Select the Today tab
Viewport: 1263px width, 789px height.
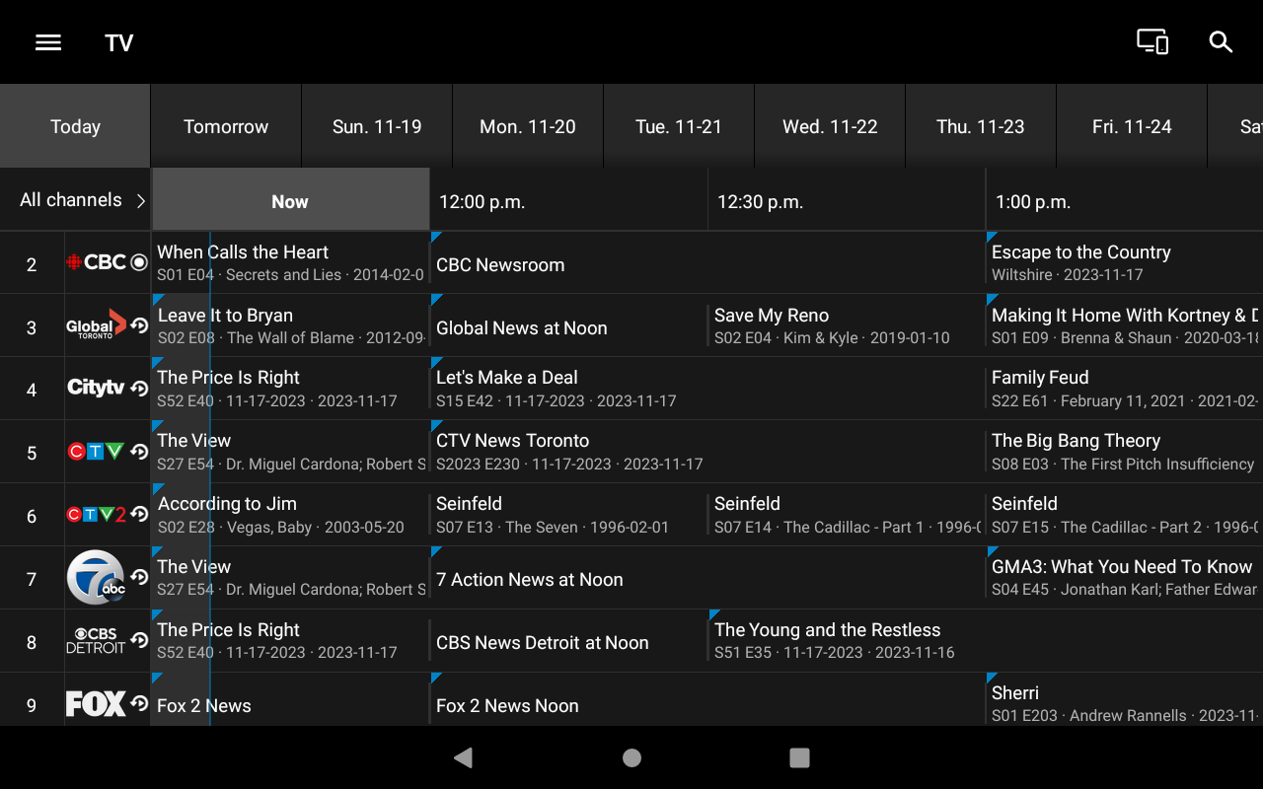point(75,126)
